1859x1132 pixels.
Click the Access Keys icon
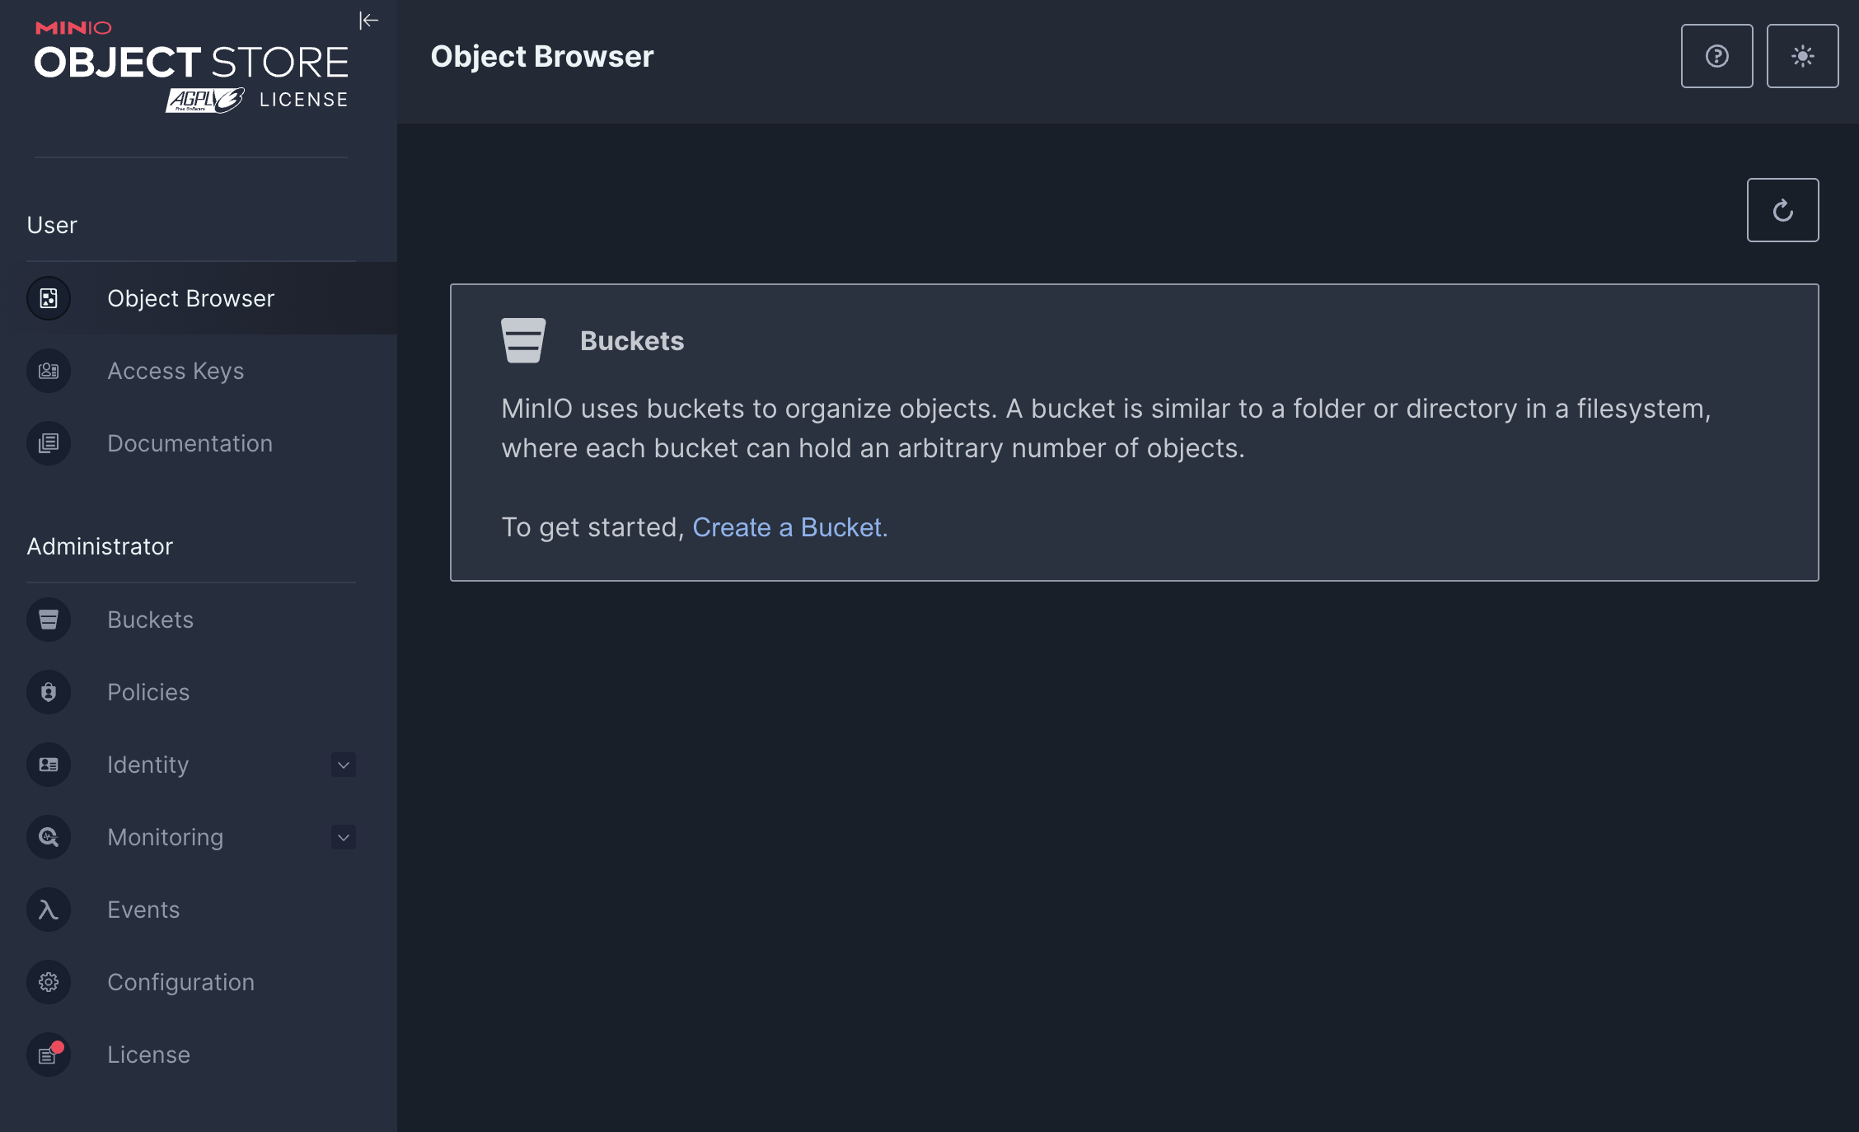(x=49, y=371)
